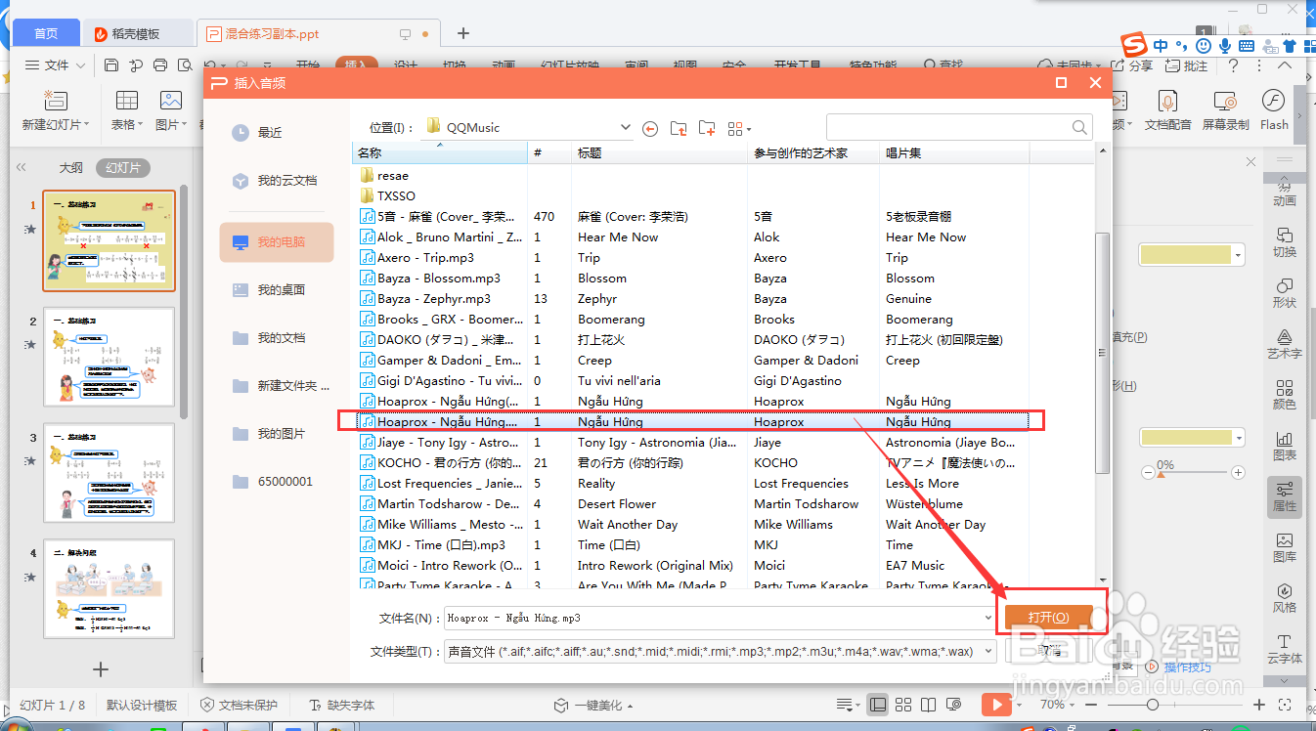Open a new tab with plus button
The image size is (1316, 731).
pyautogui.click(x=463, y=34)
